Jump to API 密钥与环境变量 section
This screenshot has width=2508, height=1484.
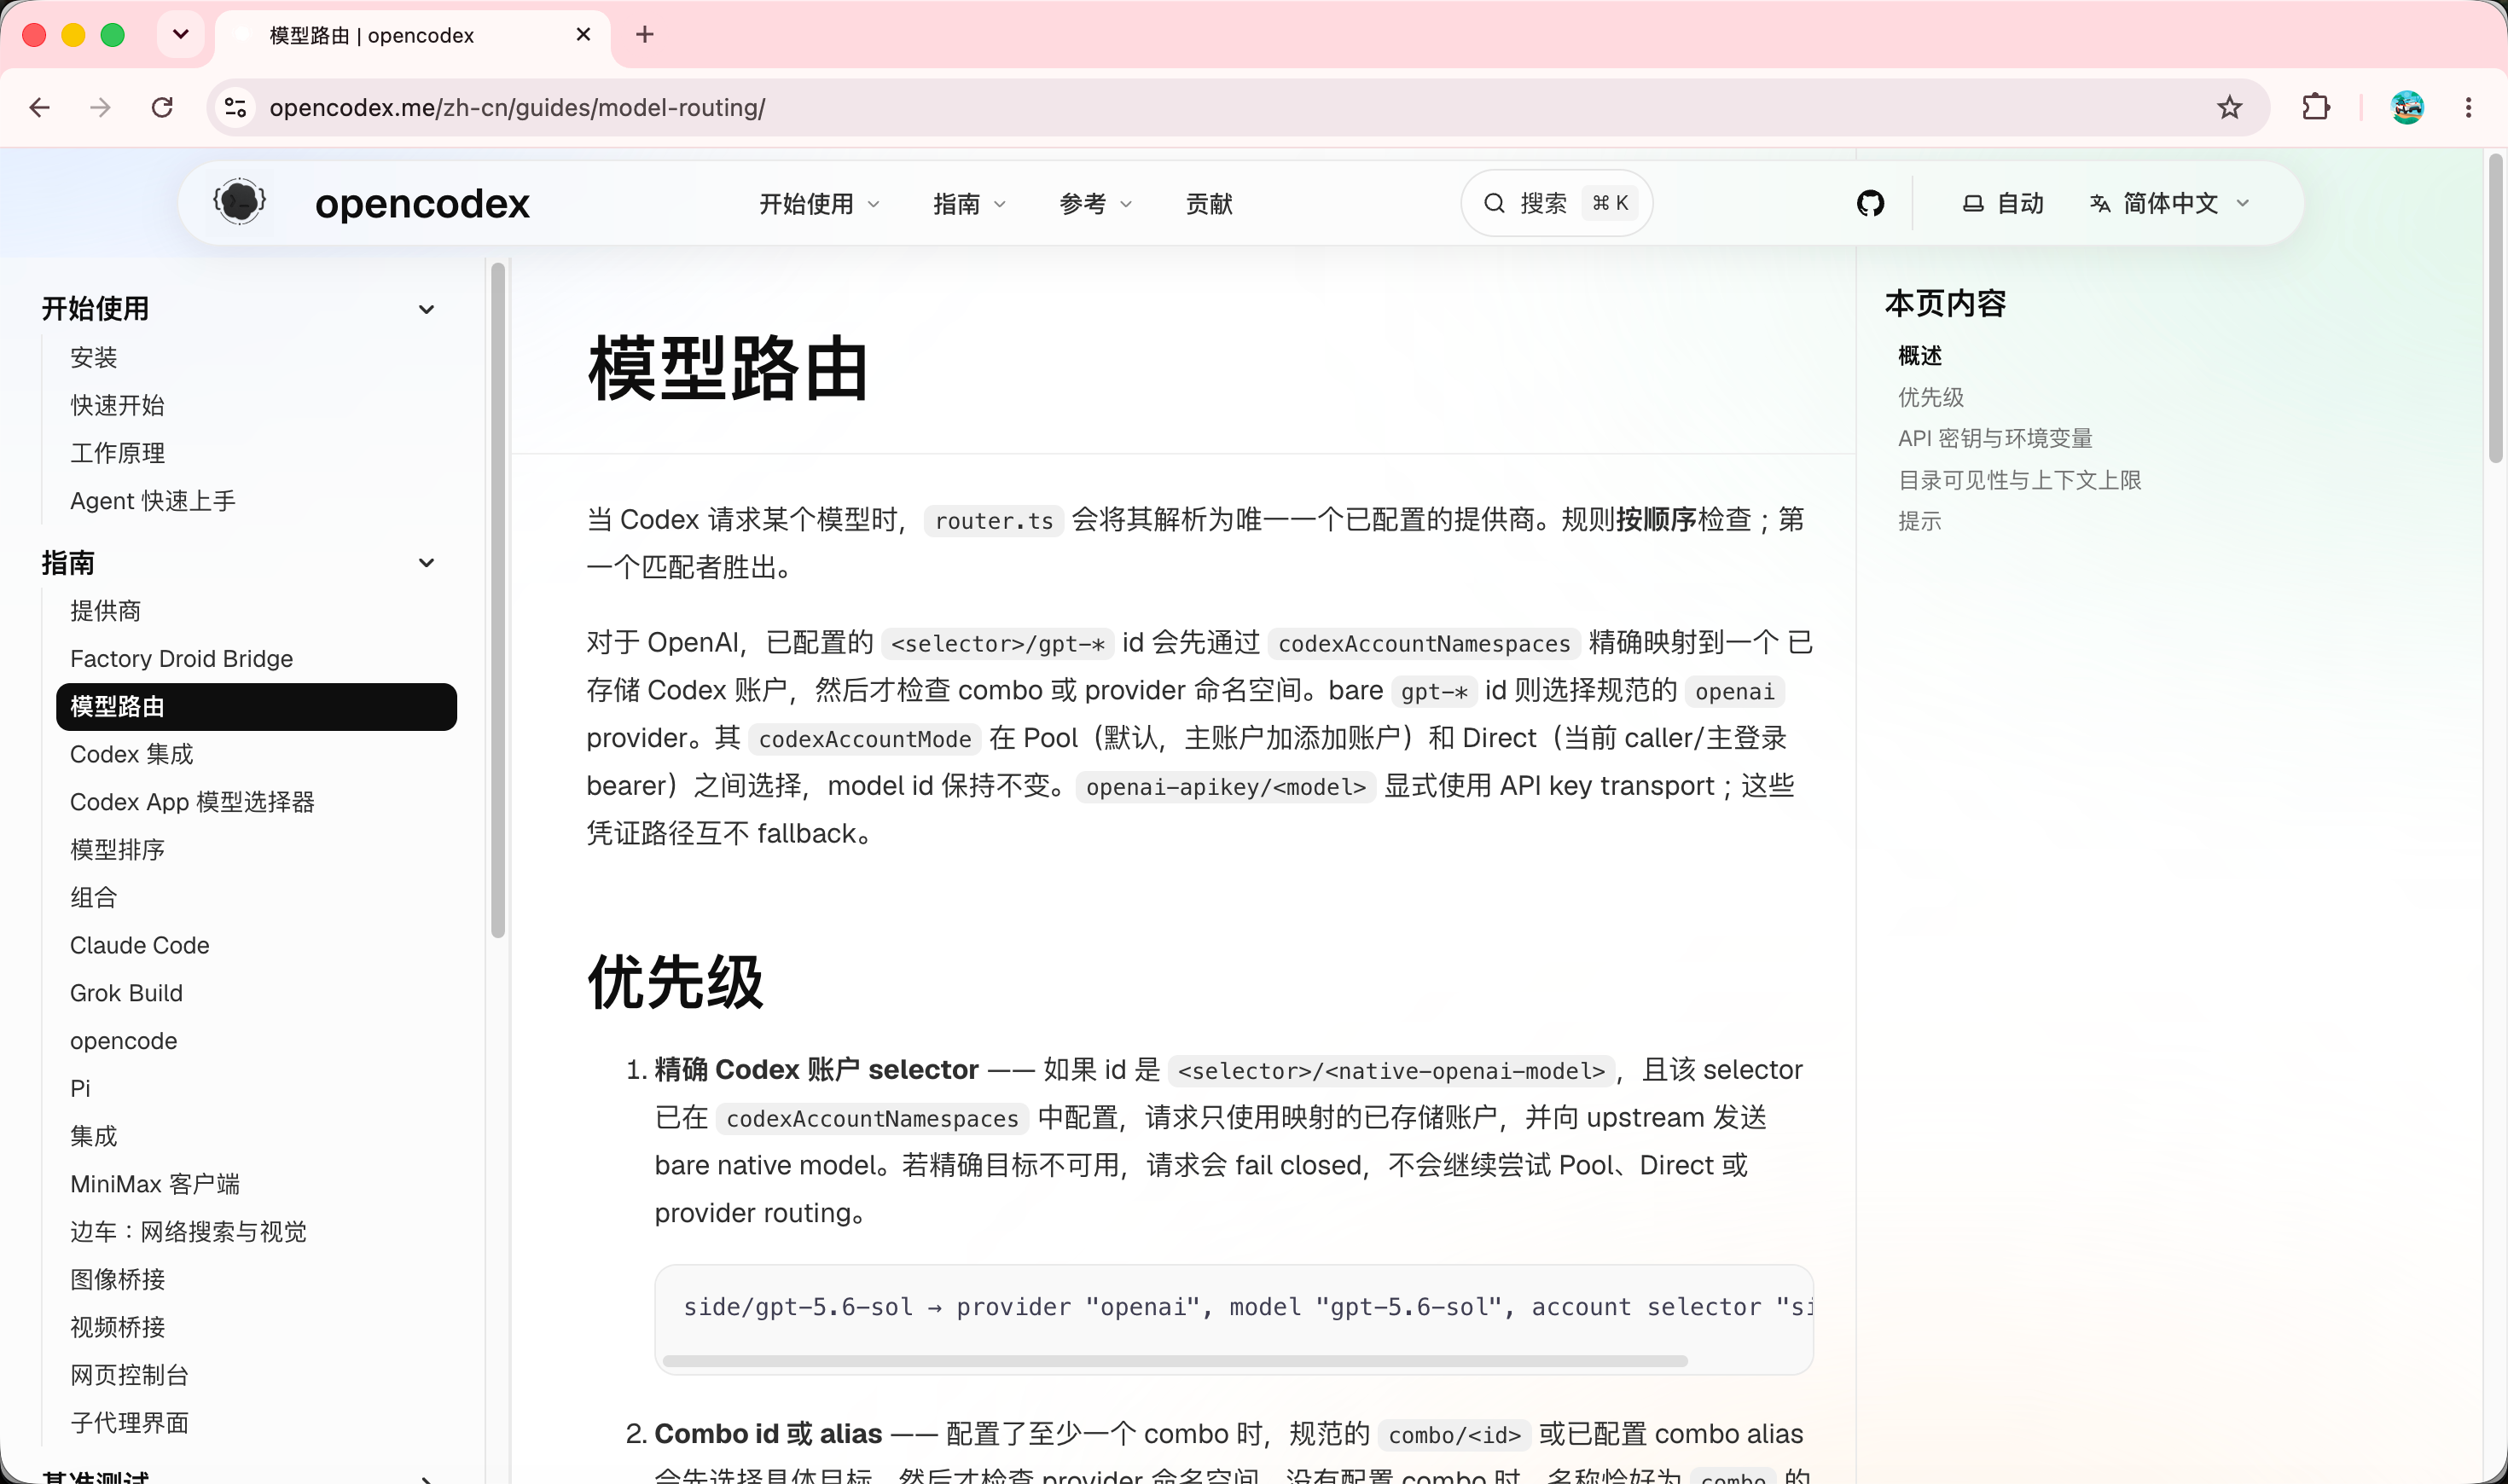point(1995,438)
